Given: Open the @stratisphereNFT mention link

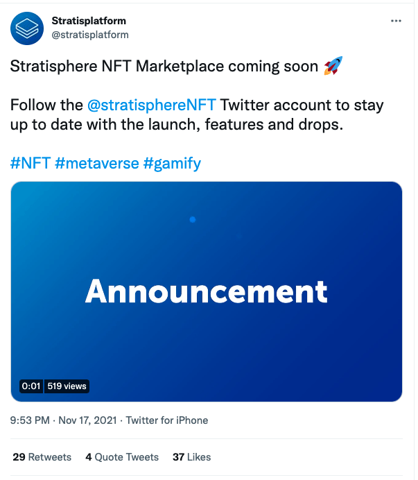Looking at the screenshot, I should (153, 105).
